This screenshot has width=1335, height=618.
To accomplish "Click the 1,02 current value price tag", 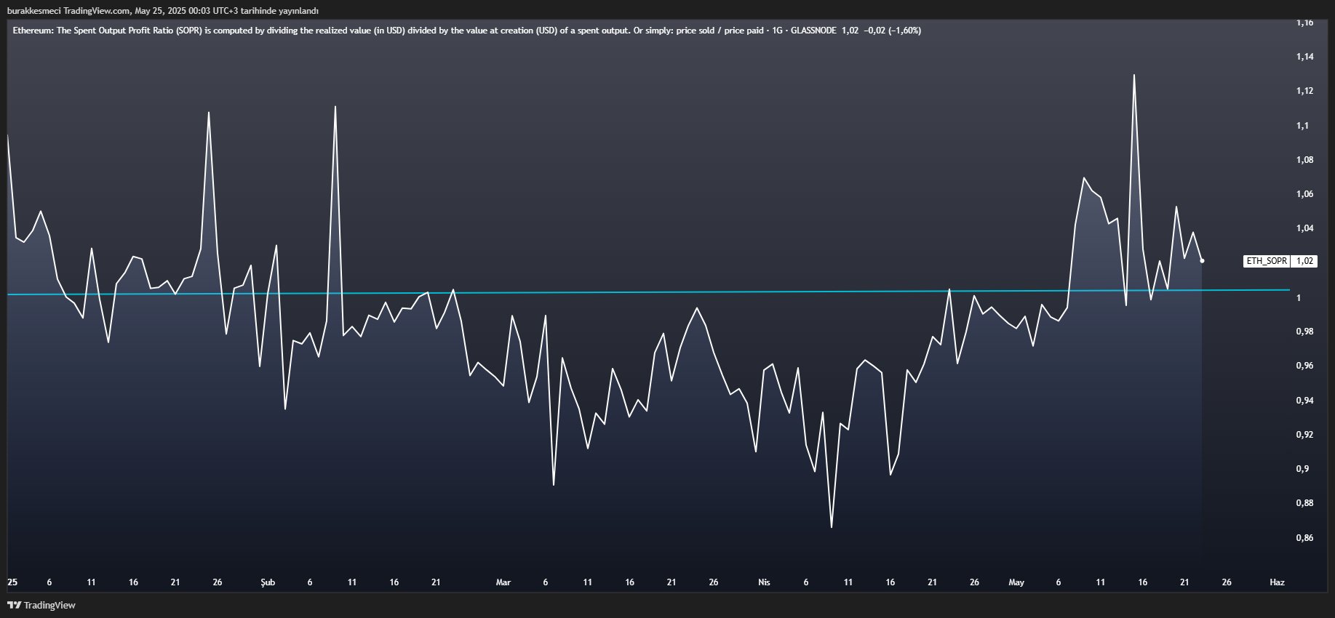I will click(x=1305, y=261).
